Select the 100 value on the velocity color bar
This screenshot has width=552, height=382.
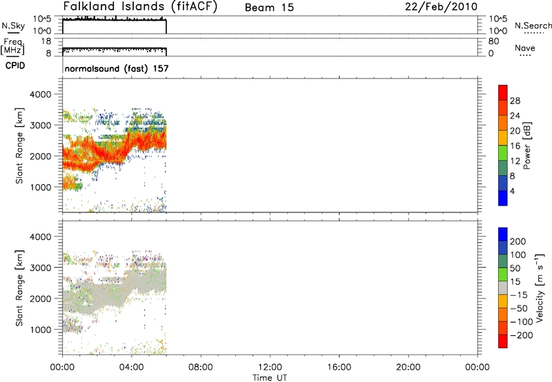click(518, 255)
